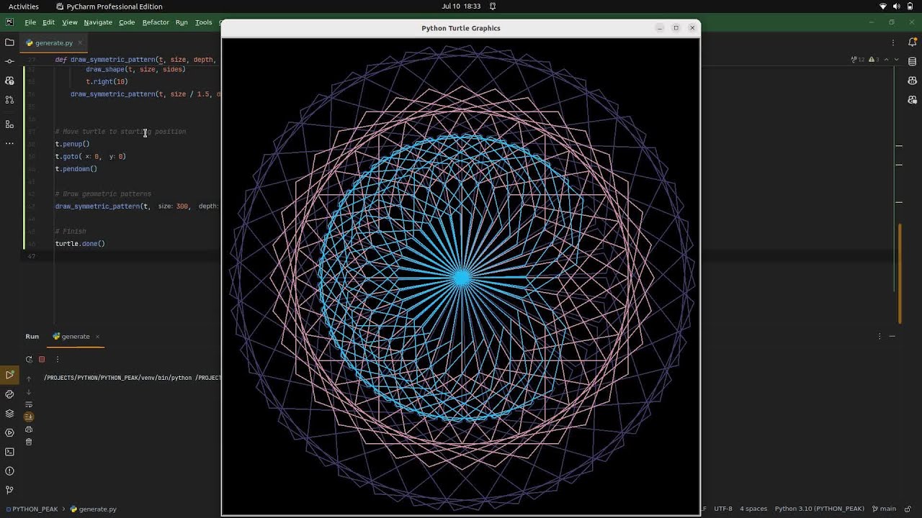Go to the previous highlighted error arrow
Screen dimensions: 922x518
coord(887,60)
